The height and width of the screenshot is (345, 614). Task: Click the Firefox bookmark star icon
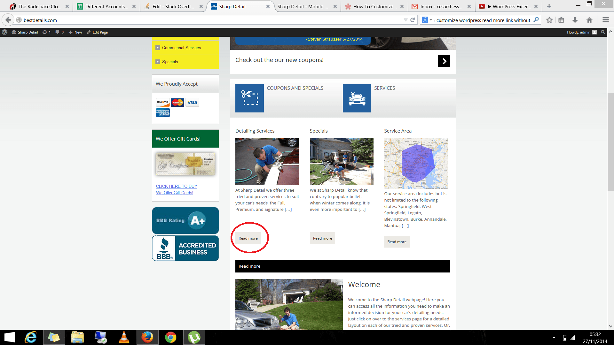[x=549, y=20]
